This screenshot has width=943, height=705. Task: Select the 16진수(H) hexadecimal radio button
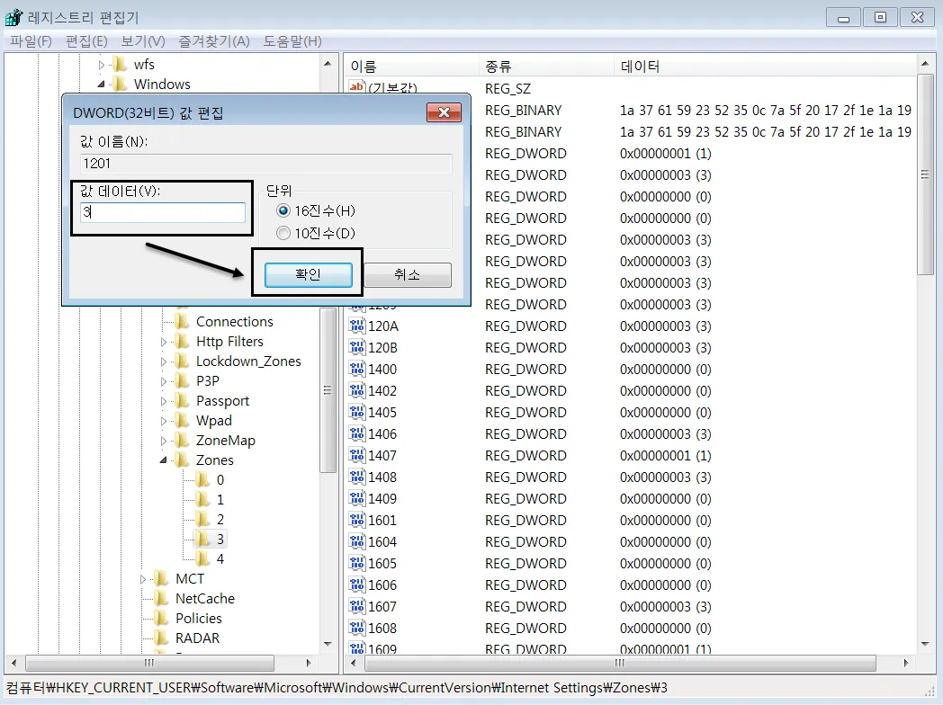point(283,210)
